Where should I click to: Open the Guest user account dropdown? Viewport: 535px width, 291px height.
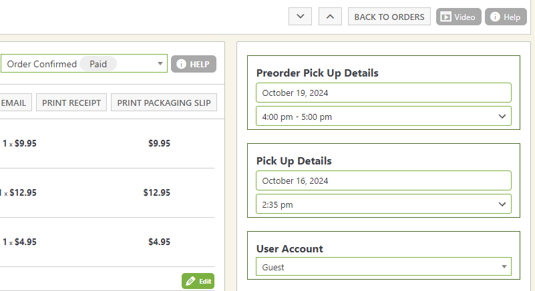tap(383, 267)
